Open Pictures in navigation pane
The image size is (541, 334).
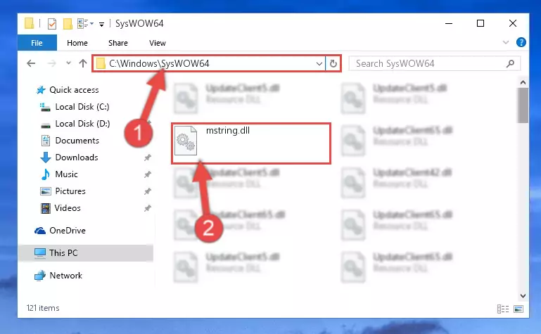pos(70,191)
